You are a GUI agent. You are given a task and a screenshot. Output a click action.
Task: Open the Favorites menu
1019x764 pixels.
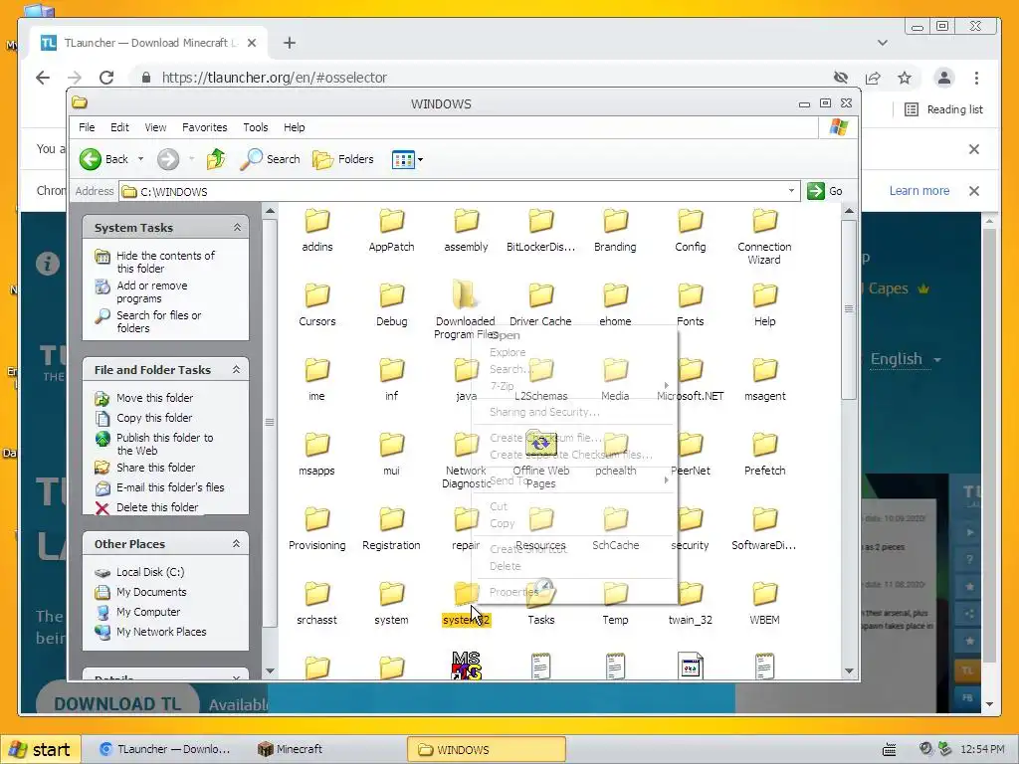[x=205, y=127]
